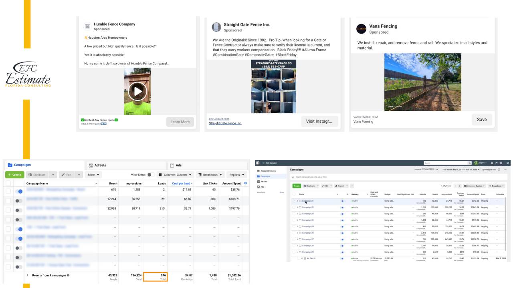Select Ad Sets in right Ads Manager sidebar
The image size is (513, 288).
coord(262,181)
